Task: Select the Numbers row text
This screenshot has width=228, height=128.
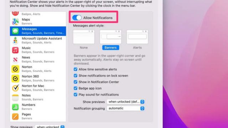Action: [28, 107]
